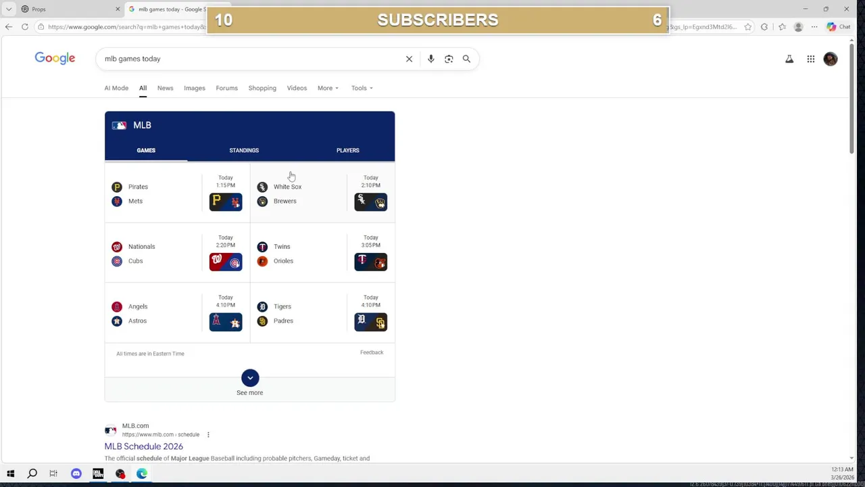Switch to AI Mode search
The width and height of the screenshot is (865, 487).
pyautogui.click(x=116, y=88)
